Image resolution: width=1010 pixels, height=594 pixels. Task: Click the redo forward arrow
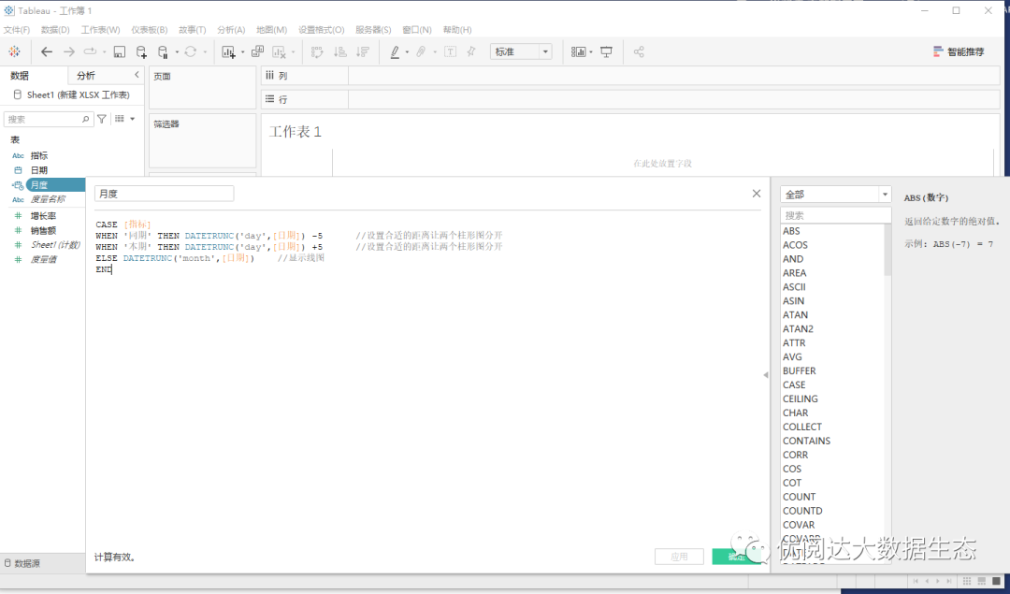69,51
